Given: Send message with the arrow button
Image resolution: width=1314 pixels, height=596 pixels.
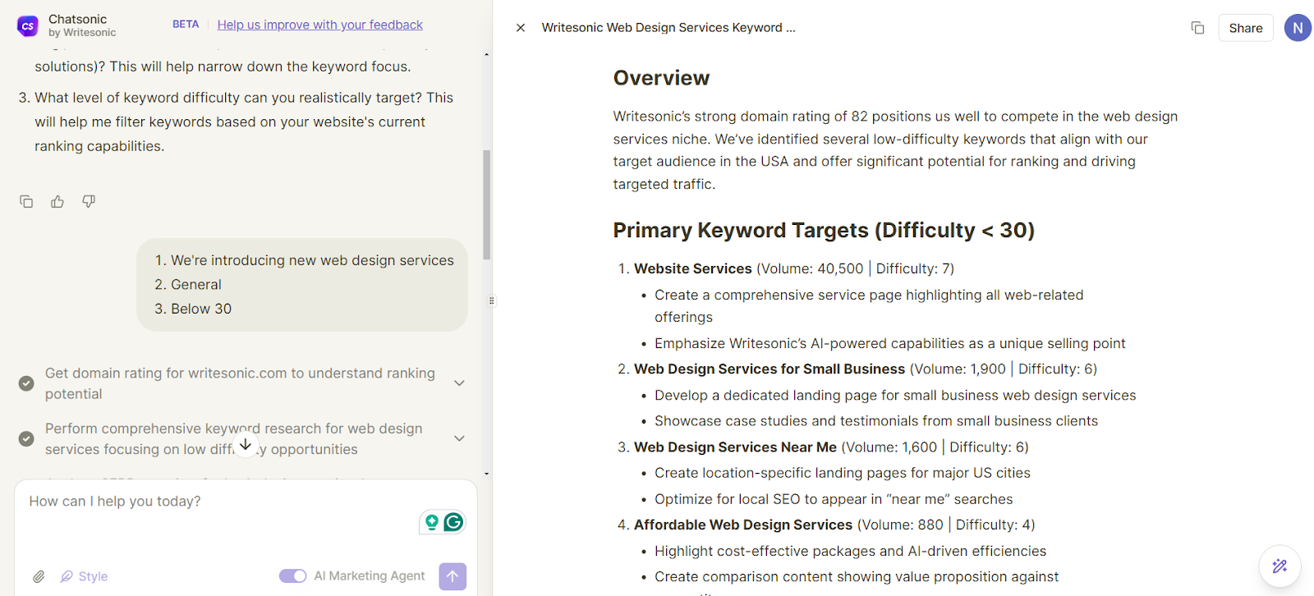Looking at the screenshot, I should coord(453,576).
